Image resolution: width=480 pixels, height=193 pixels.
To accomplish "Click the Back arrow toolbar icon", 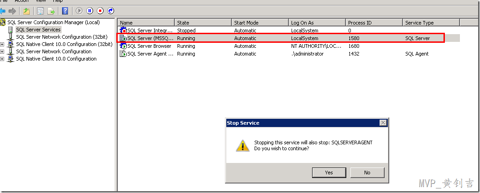I will [x=2, y=11].
